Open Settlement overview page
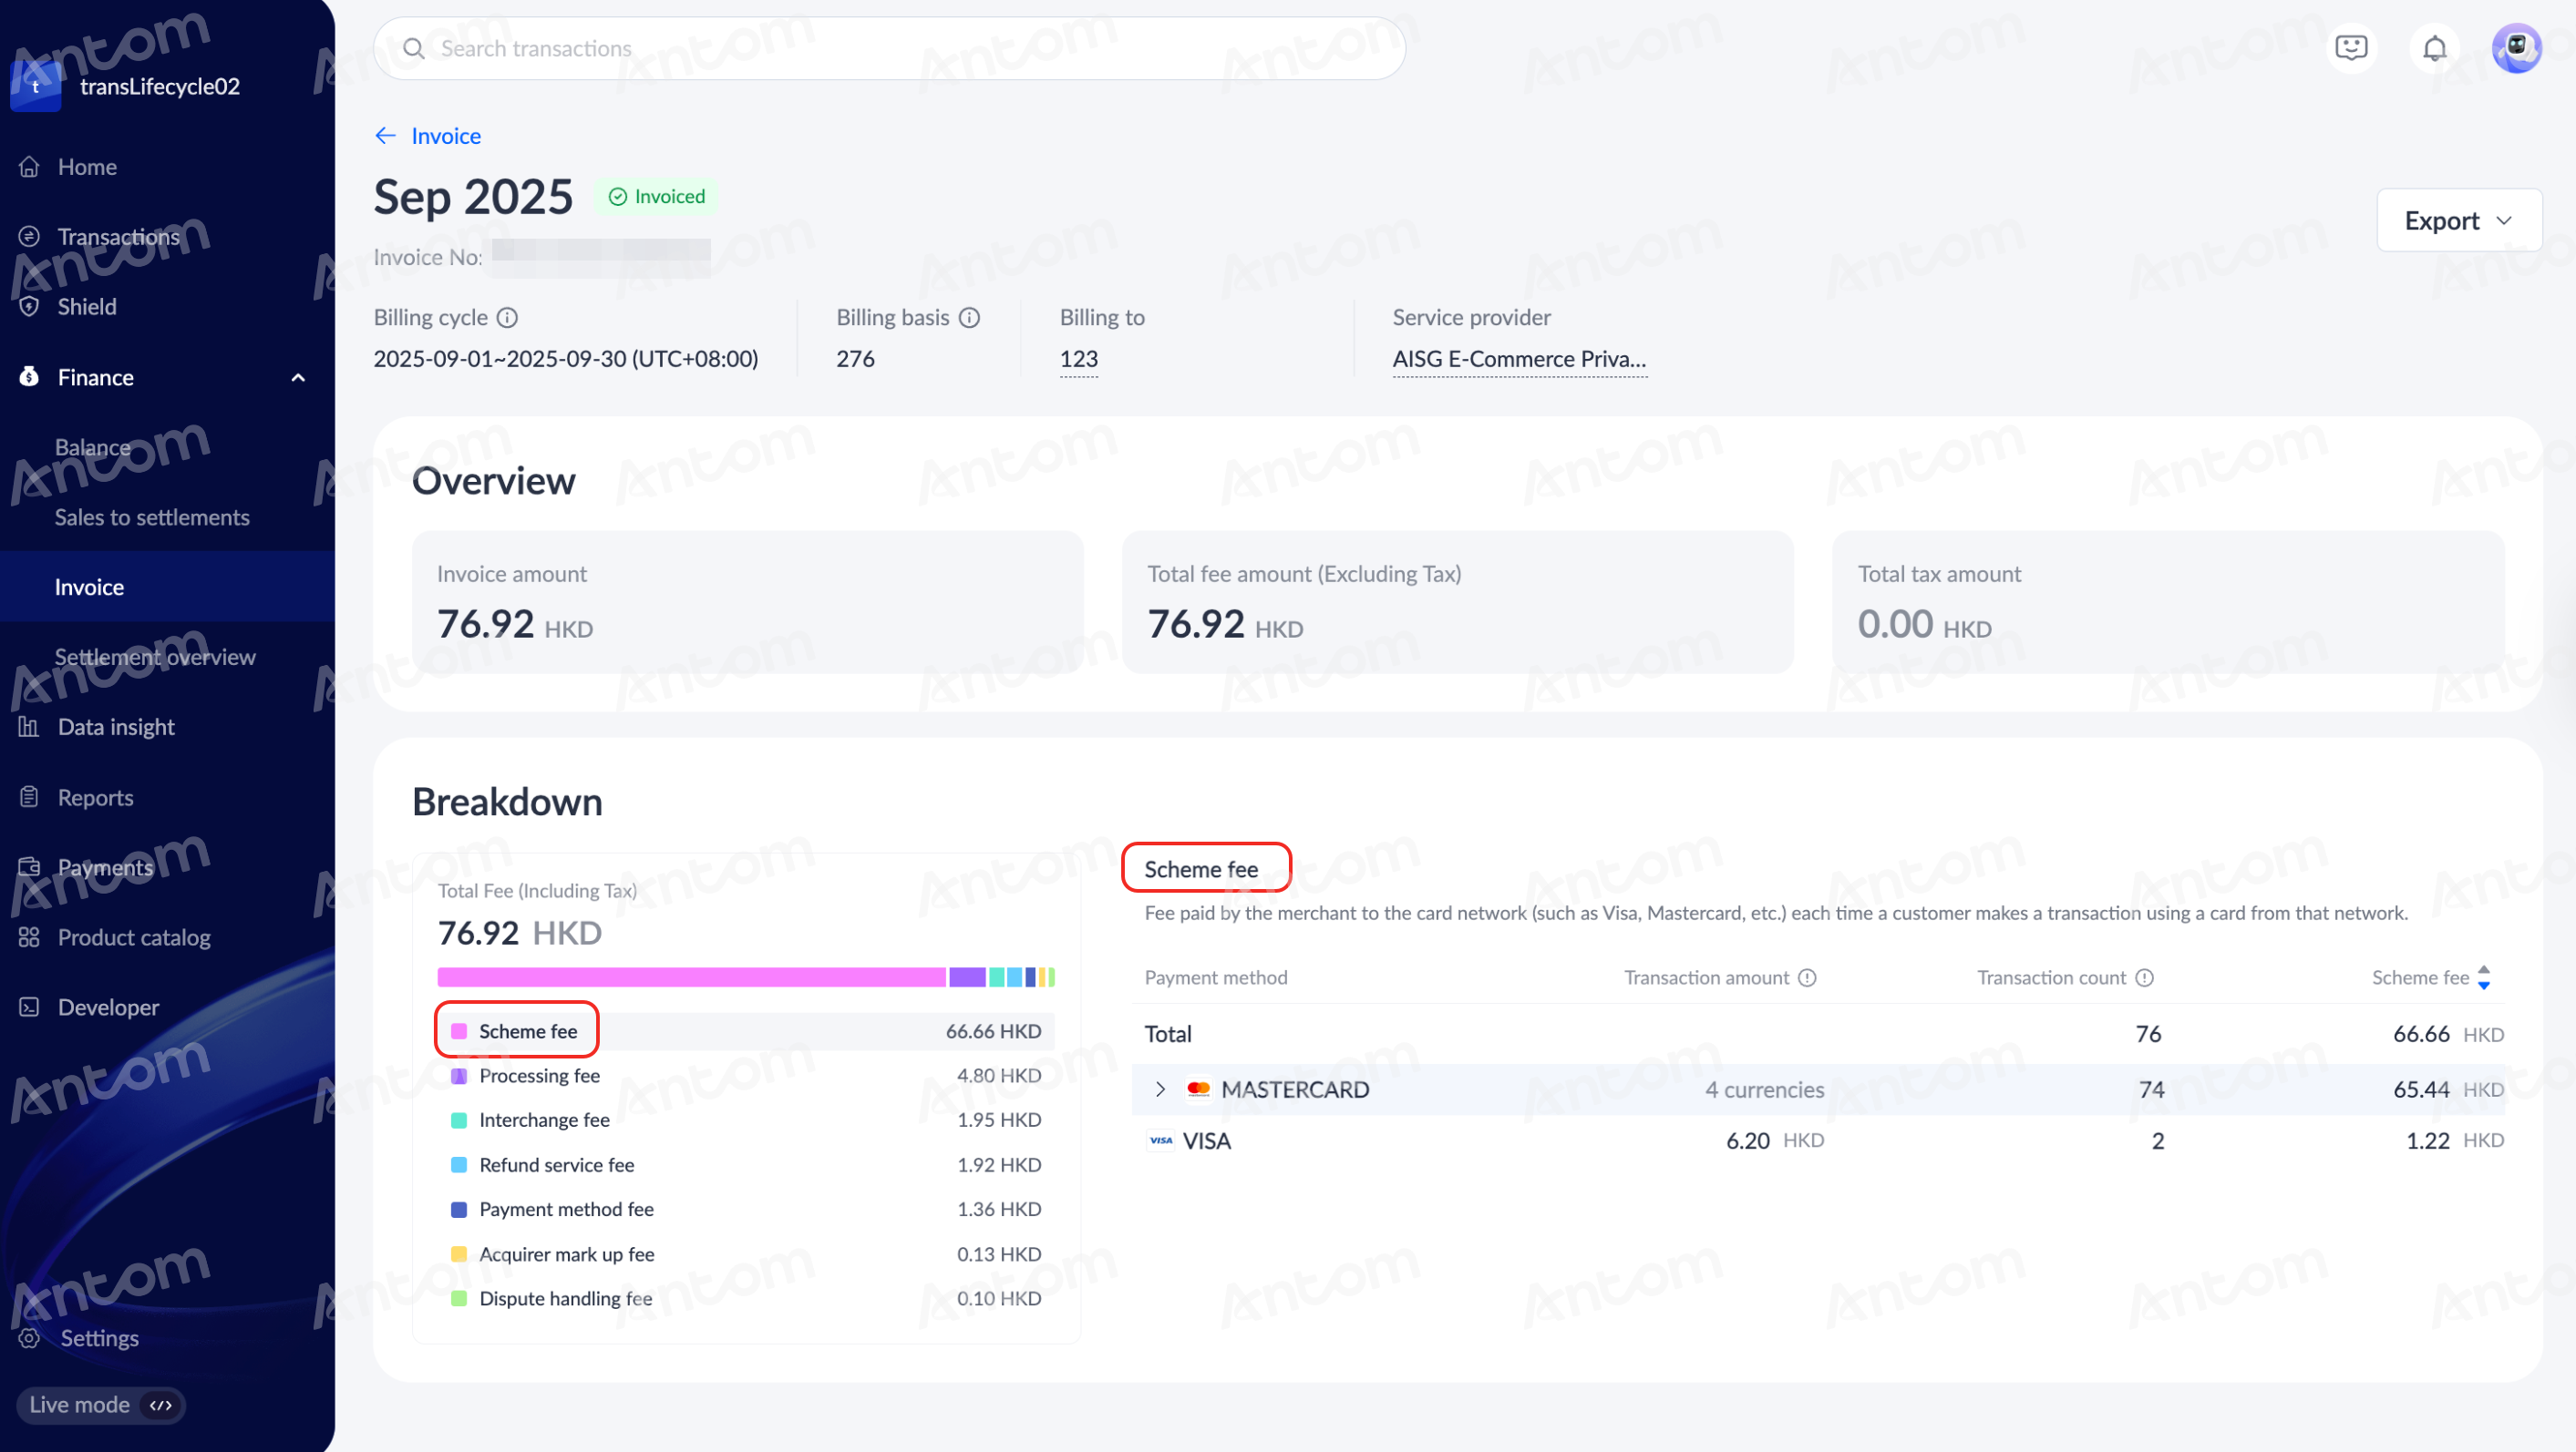This screenshot has height=1452, width=2576. [x=155, y=658]
